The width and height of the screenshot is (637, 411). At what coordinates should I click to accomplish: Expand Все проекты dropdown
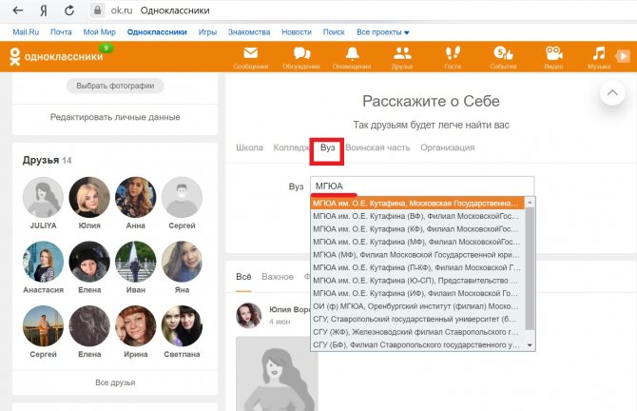click(x=383, y=32)
